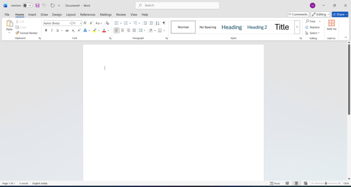Open the Layout ribbon tab
This screenshot has width=351, height=187.
71,14
